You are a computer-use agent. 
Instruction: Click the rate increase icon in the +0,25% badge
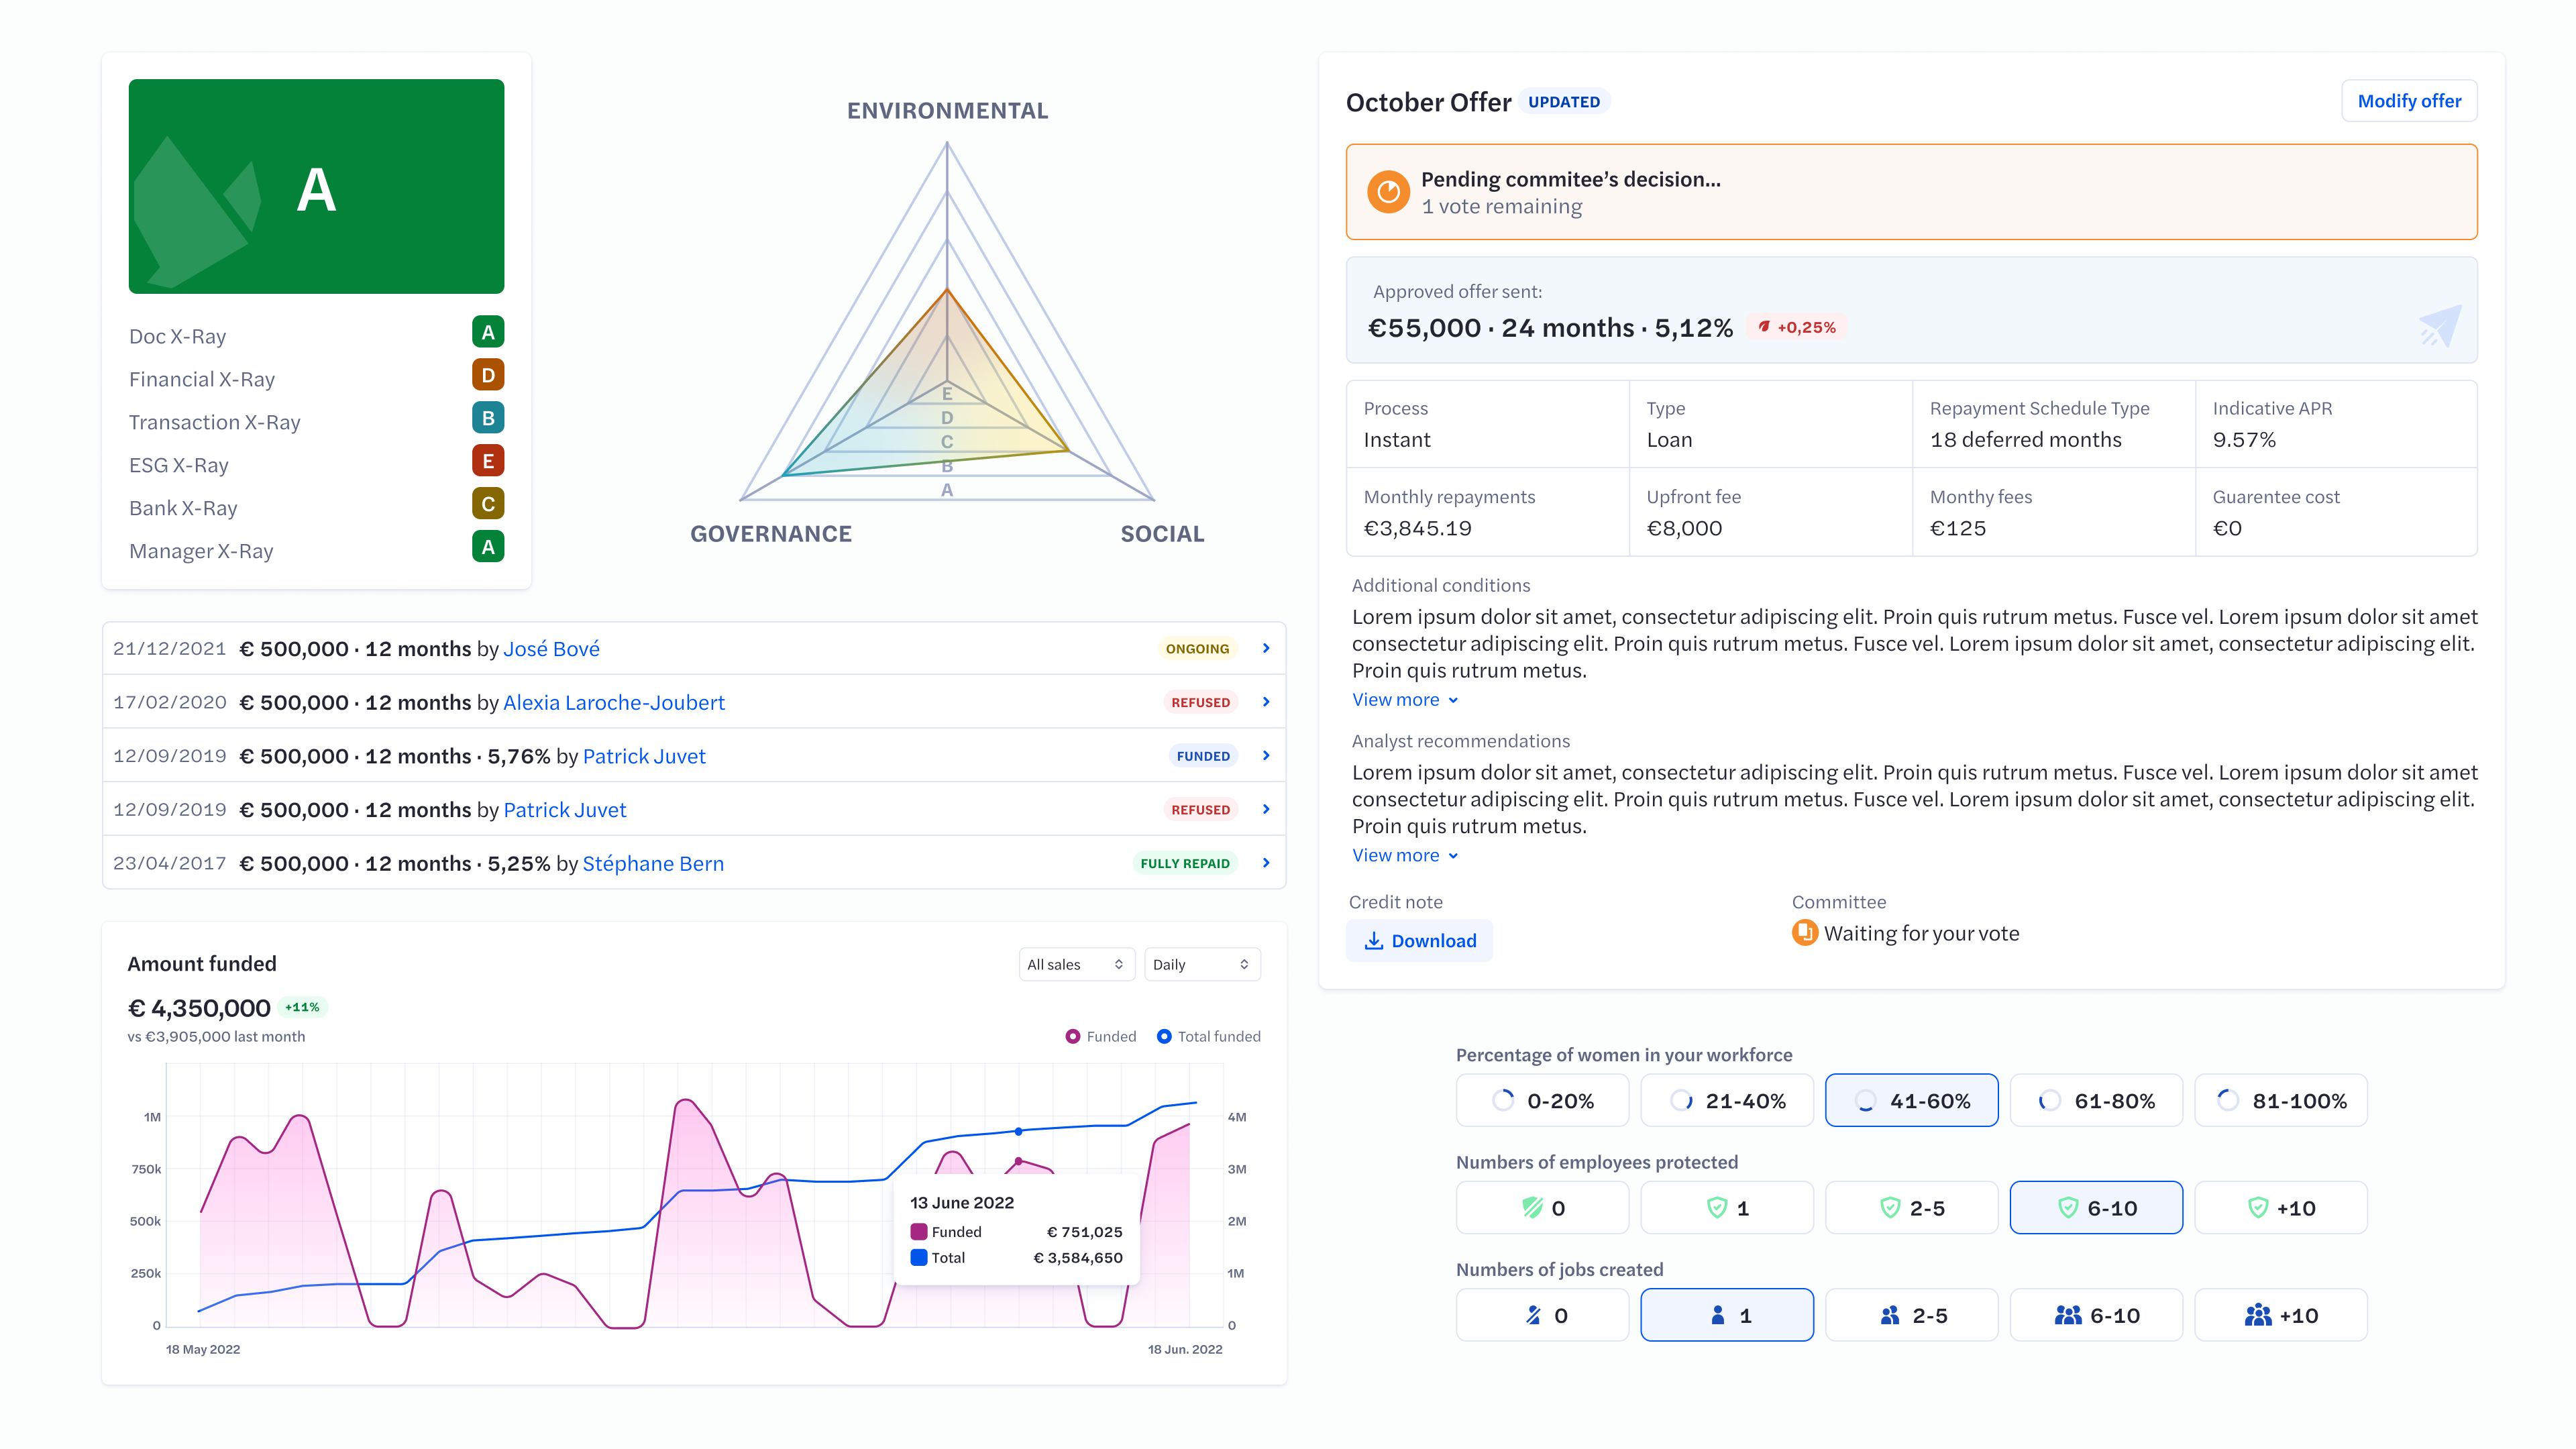coord(1764,326)
